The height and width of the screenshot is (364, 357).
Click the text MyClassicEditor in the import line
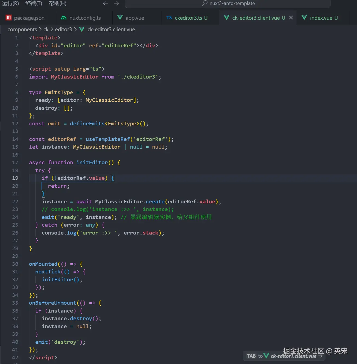pos(75,77)
